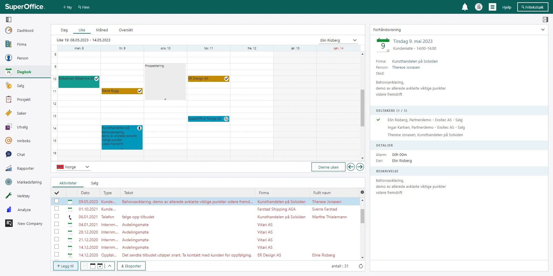Open the Norge country dropdown
Viewport: 553px width, 276px height.
[73, 167]
